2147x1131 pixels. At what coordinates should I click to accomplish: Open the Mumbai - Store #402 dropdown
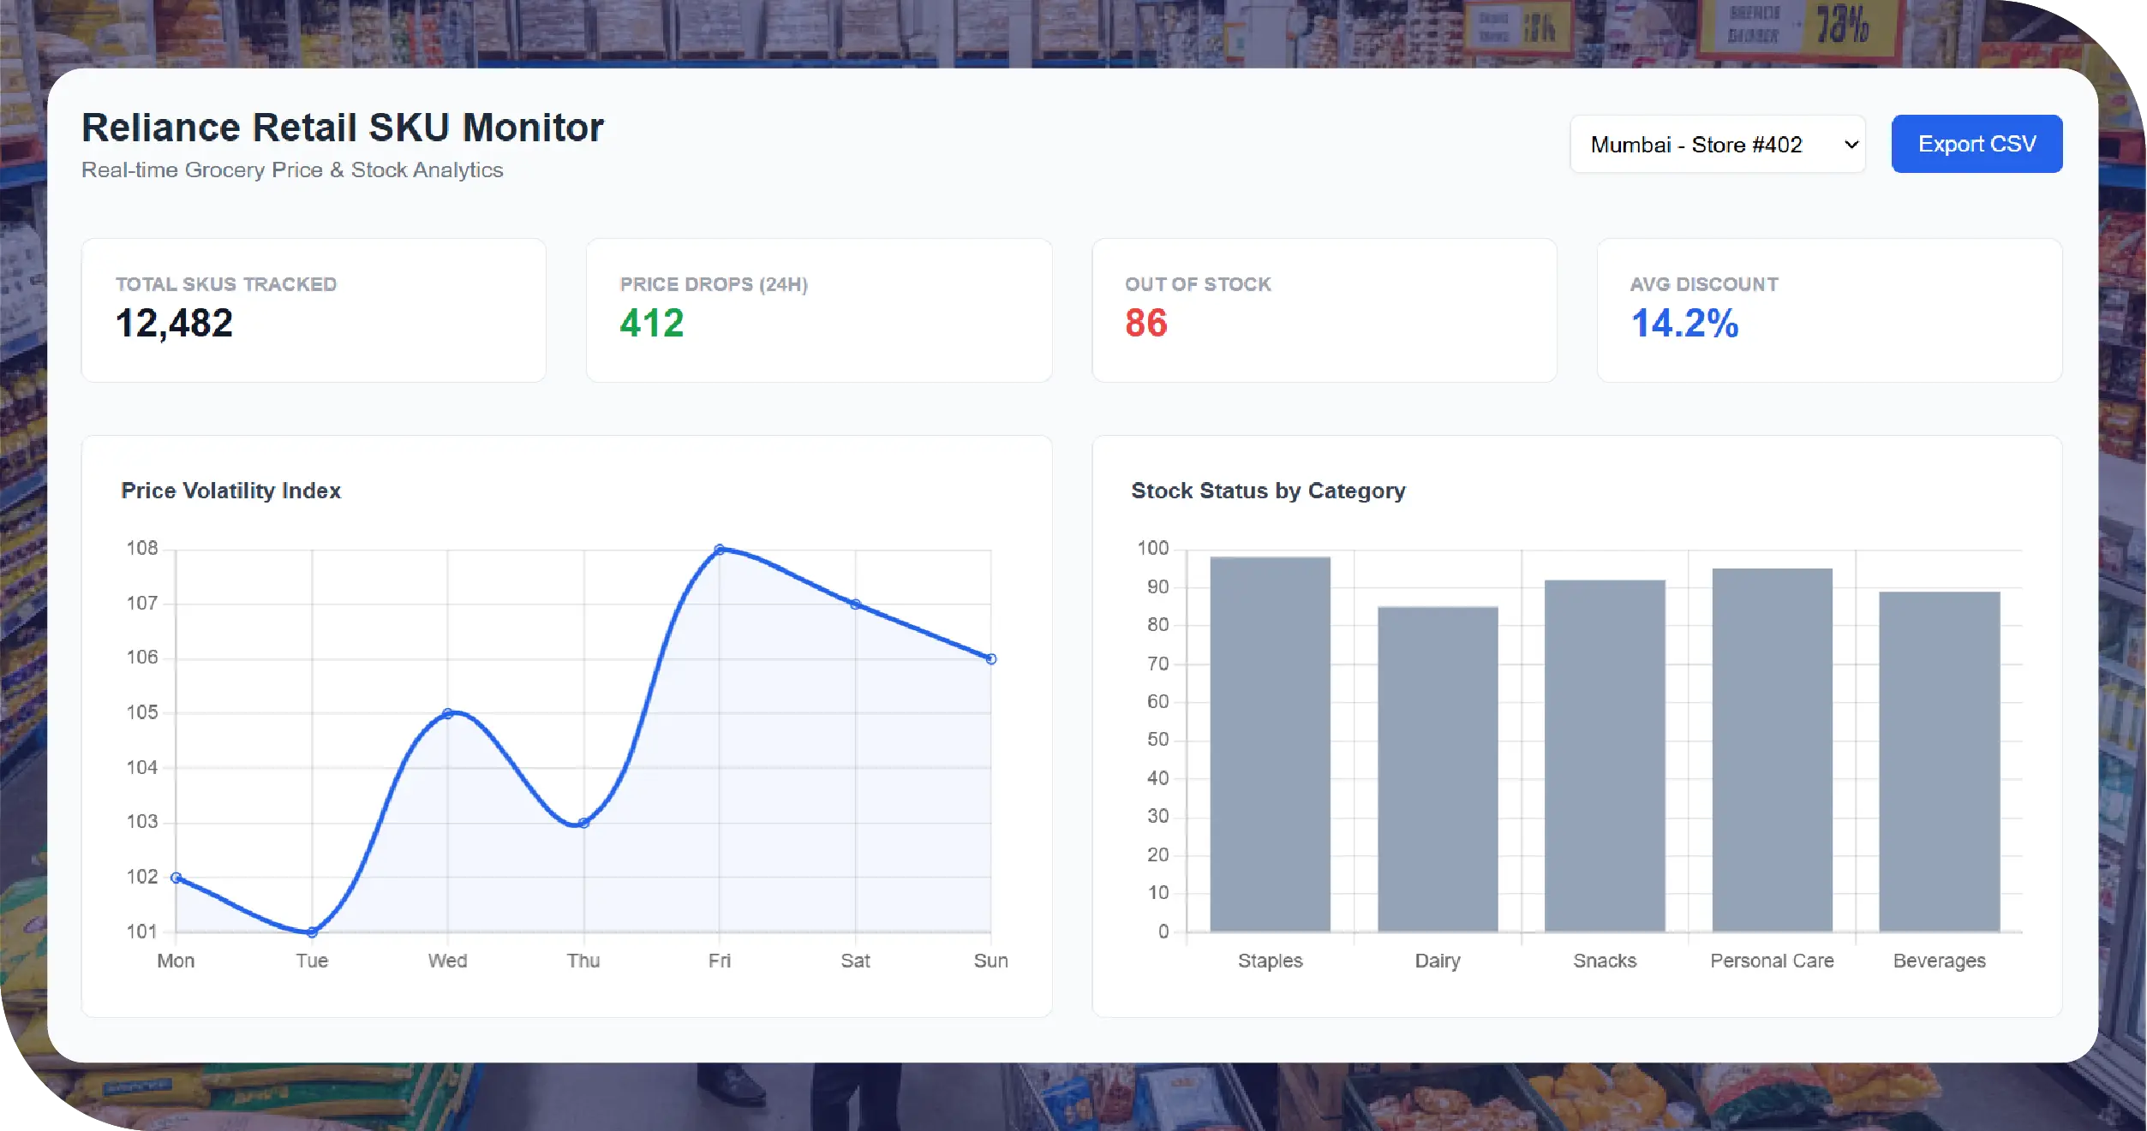1717,145
